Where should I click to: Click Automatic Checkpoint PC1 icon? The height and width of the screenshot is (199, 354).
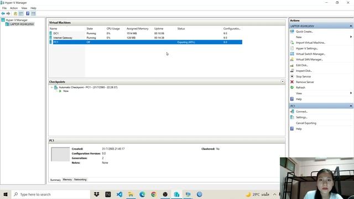56,87
